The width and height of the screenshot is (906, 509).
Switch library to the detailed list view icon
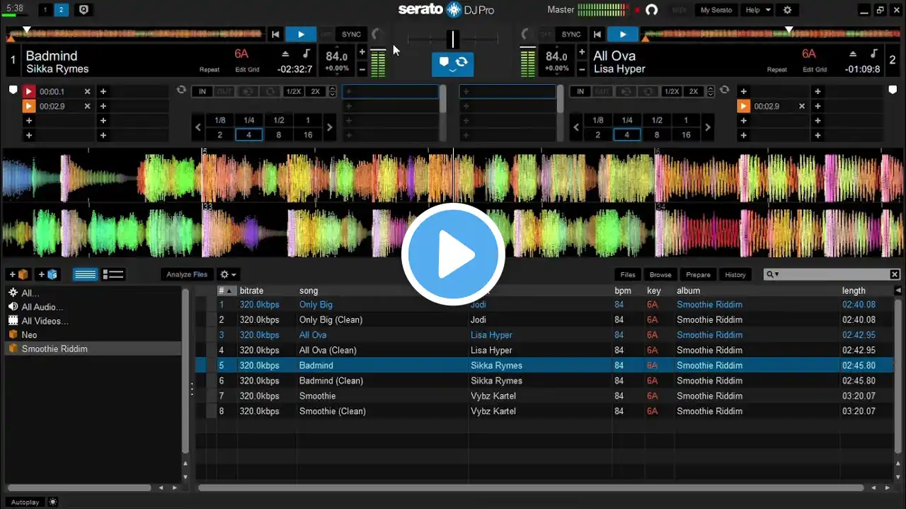(113, 274)
